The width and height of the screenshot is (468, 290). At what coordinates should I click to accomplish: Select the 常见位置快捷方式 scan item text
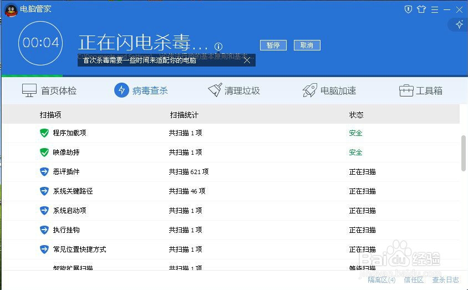[x=79, y=250]
